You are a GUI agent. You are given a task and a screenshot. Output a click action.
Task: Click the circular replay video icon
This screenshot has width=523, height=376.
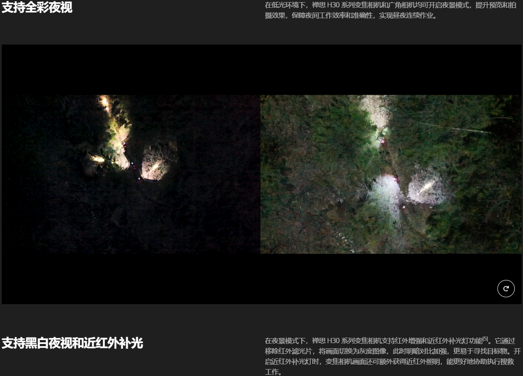pyautogui.click(x=506, y=289)
